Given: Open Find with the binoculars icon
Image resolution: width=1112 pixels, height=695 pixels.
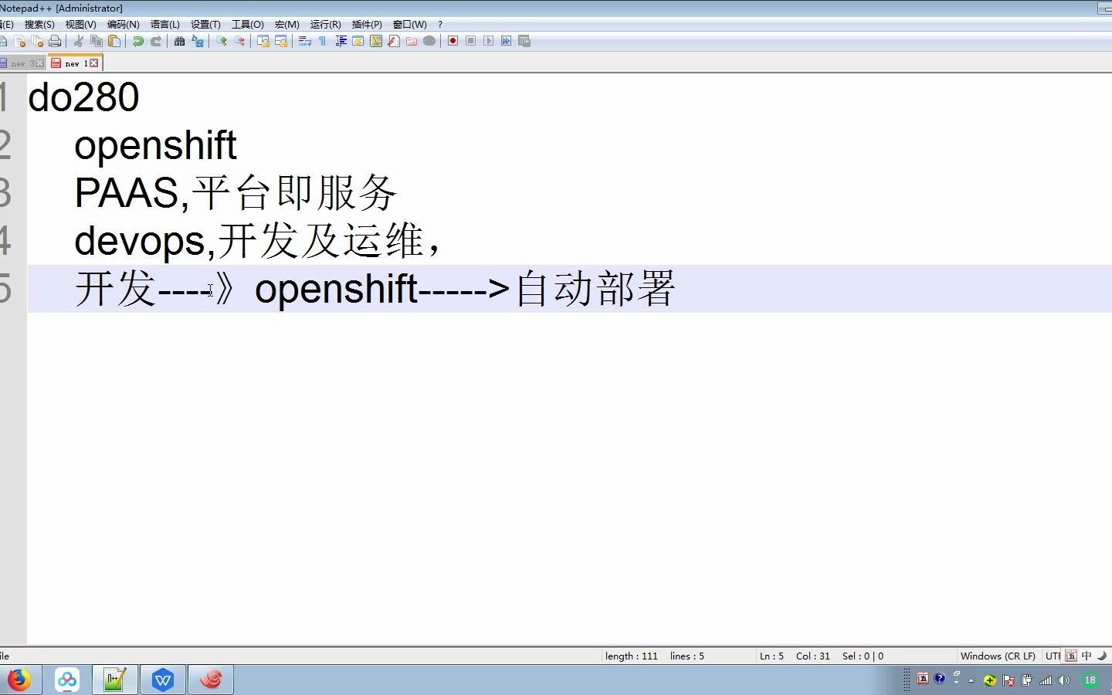Looking at the screenshot, I should [x=179, y=41].
